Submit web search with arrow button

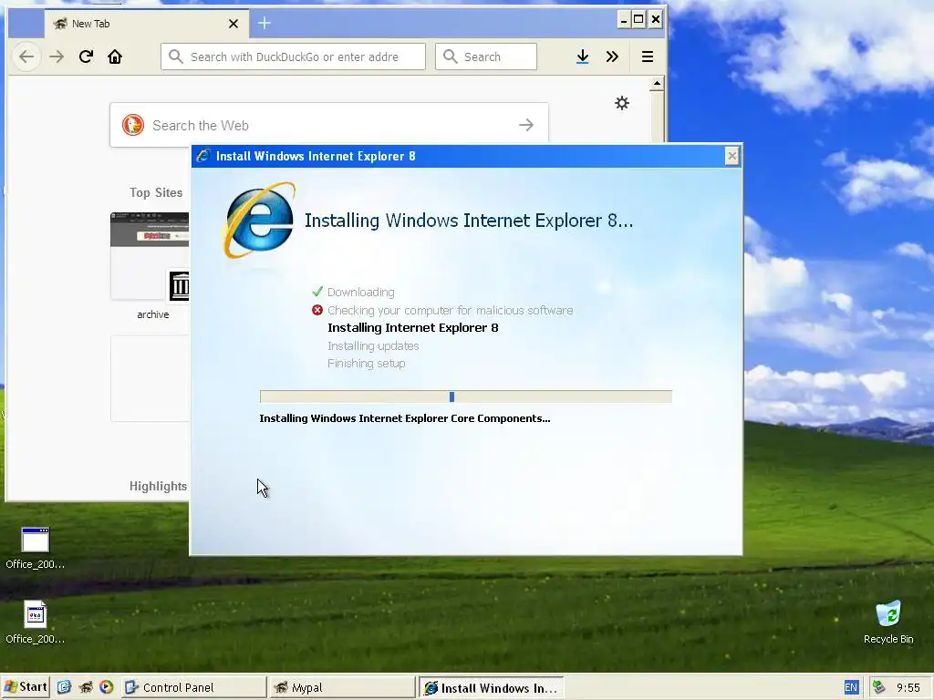(x=526, y=125)
